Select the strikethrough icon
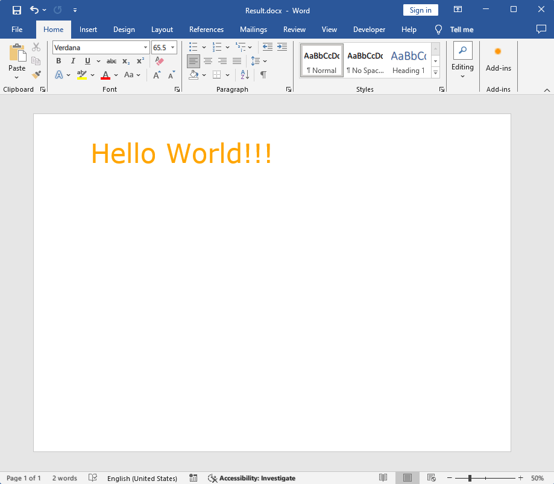The image size is (554, 484). [x=111, y=61]
